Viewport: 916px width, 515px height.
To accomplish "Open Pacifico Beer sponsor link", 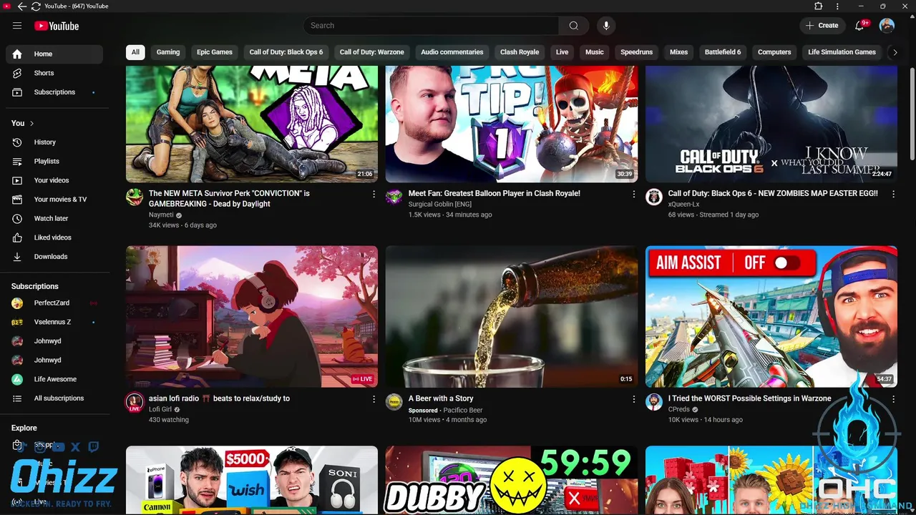I will tap(463, 411).
